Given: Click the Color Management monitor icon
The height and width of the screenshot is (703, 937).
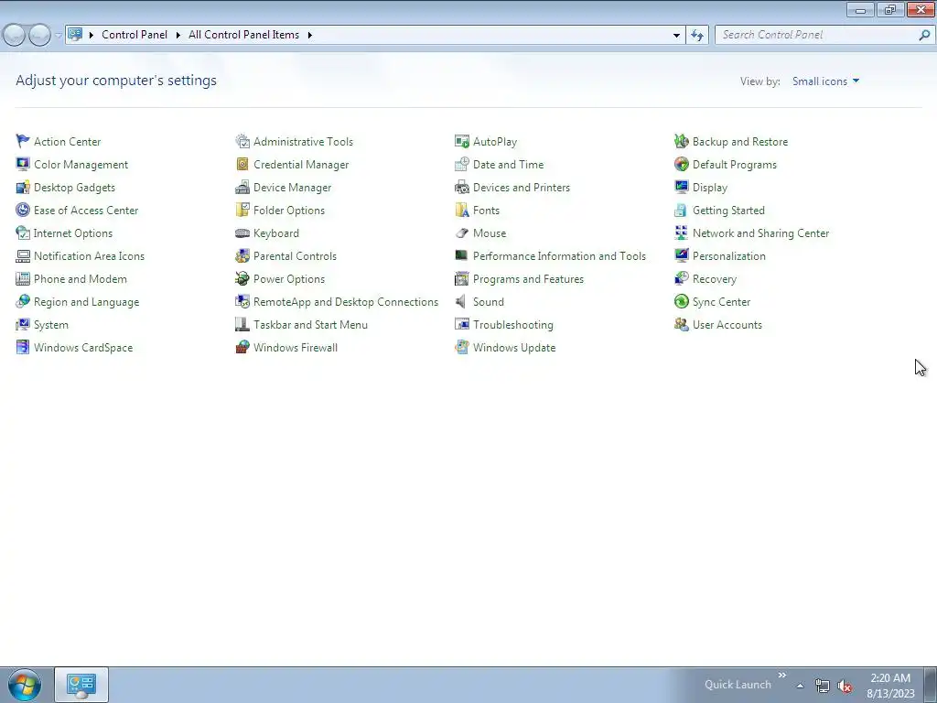Looking at the screenshot, I should (x=23, y=164).
